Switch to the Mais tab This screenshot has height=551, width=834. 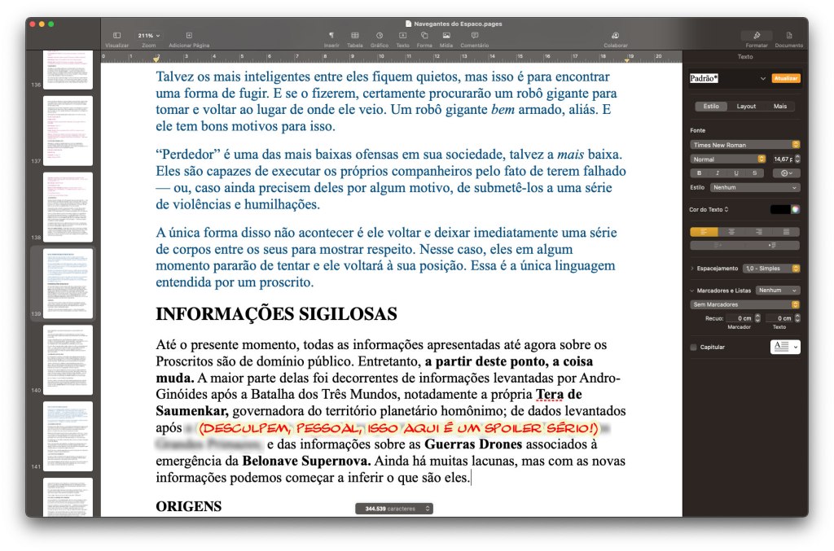(779, 107)
